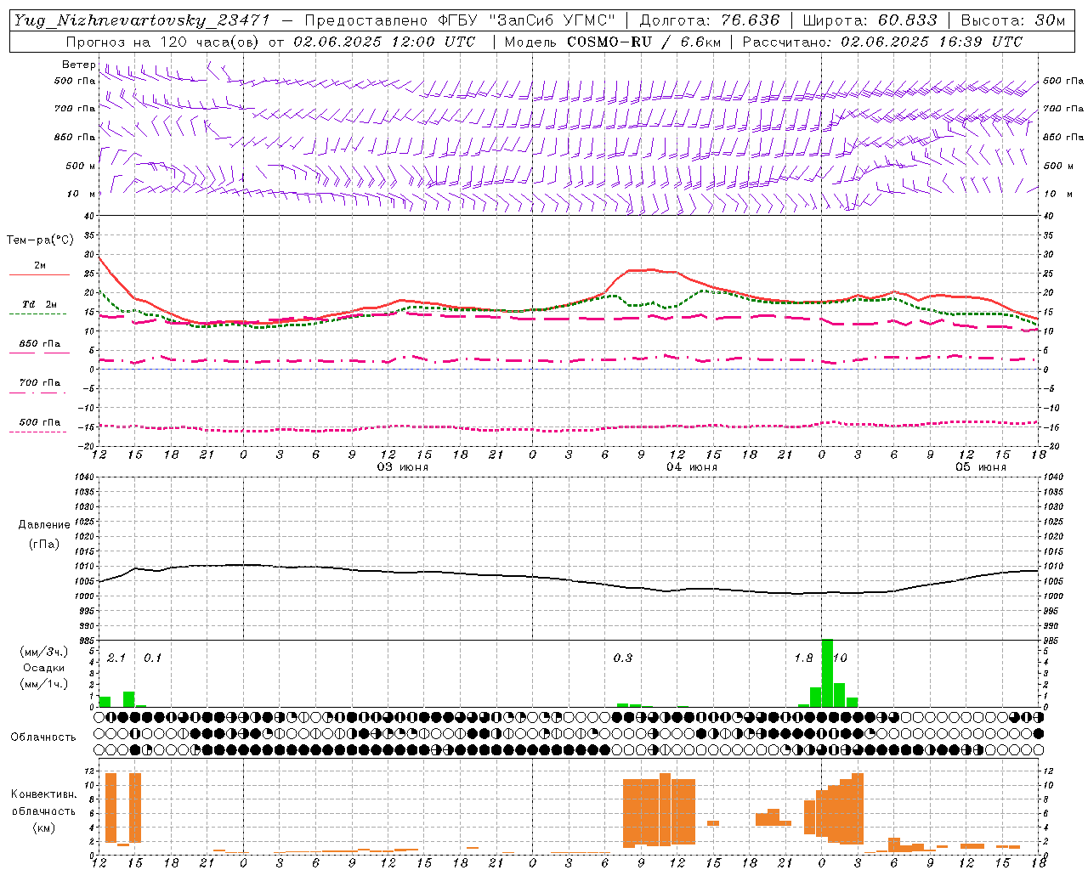Click the '500 гПа' temperature legend entry

[40, 422]
